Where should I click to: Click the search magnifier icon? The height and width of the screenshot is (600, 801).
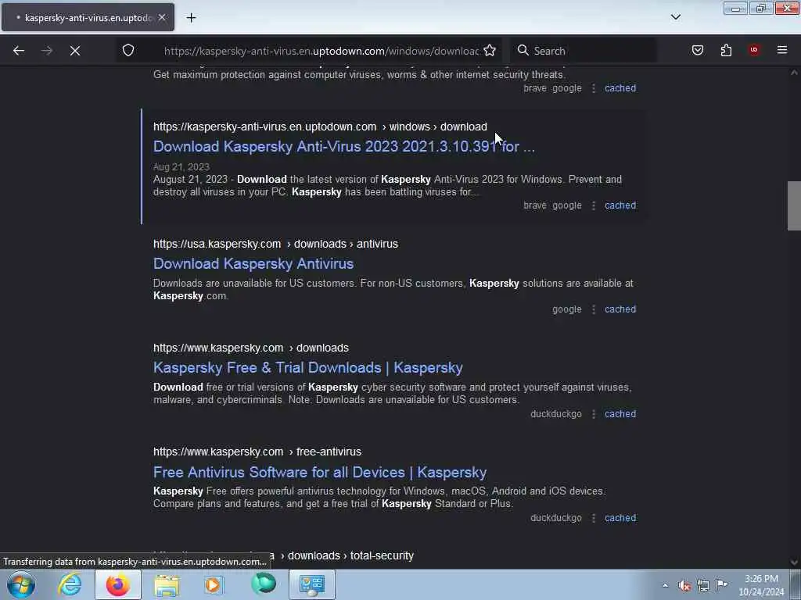523,50
